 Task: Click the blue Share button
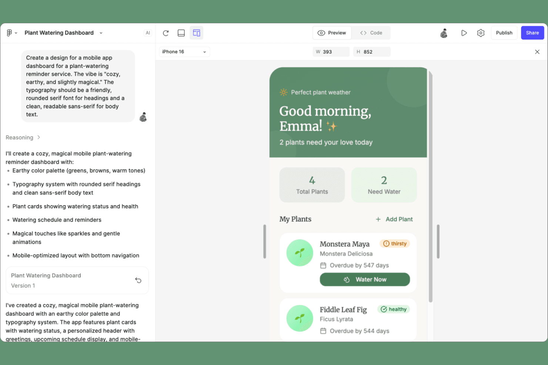click(532, 33)
